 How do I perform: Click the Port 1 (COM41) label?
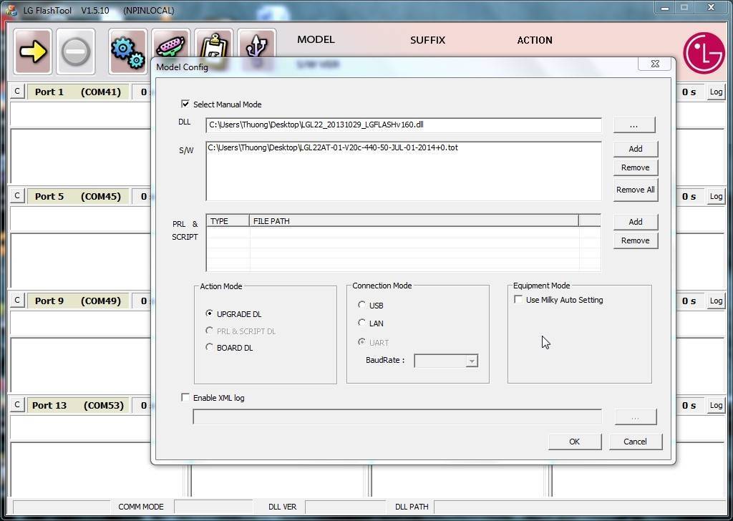point(77,92)
